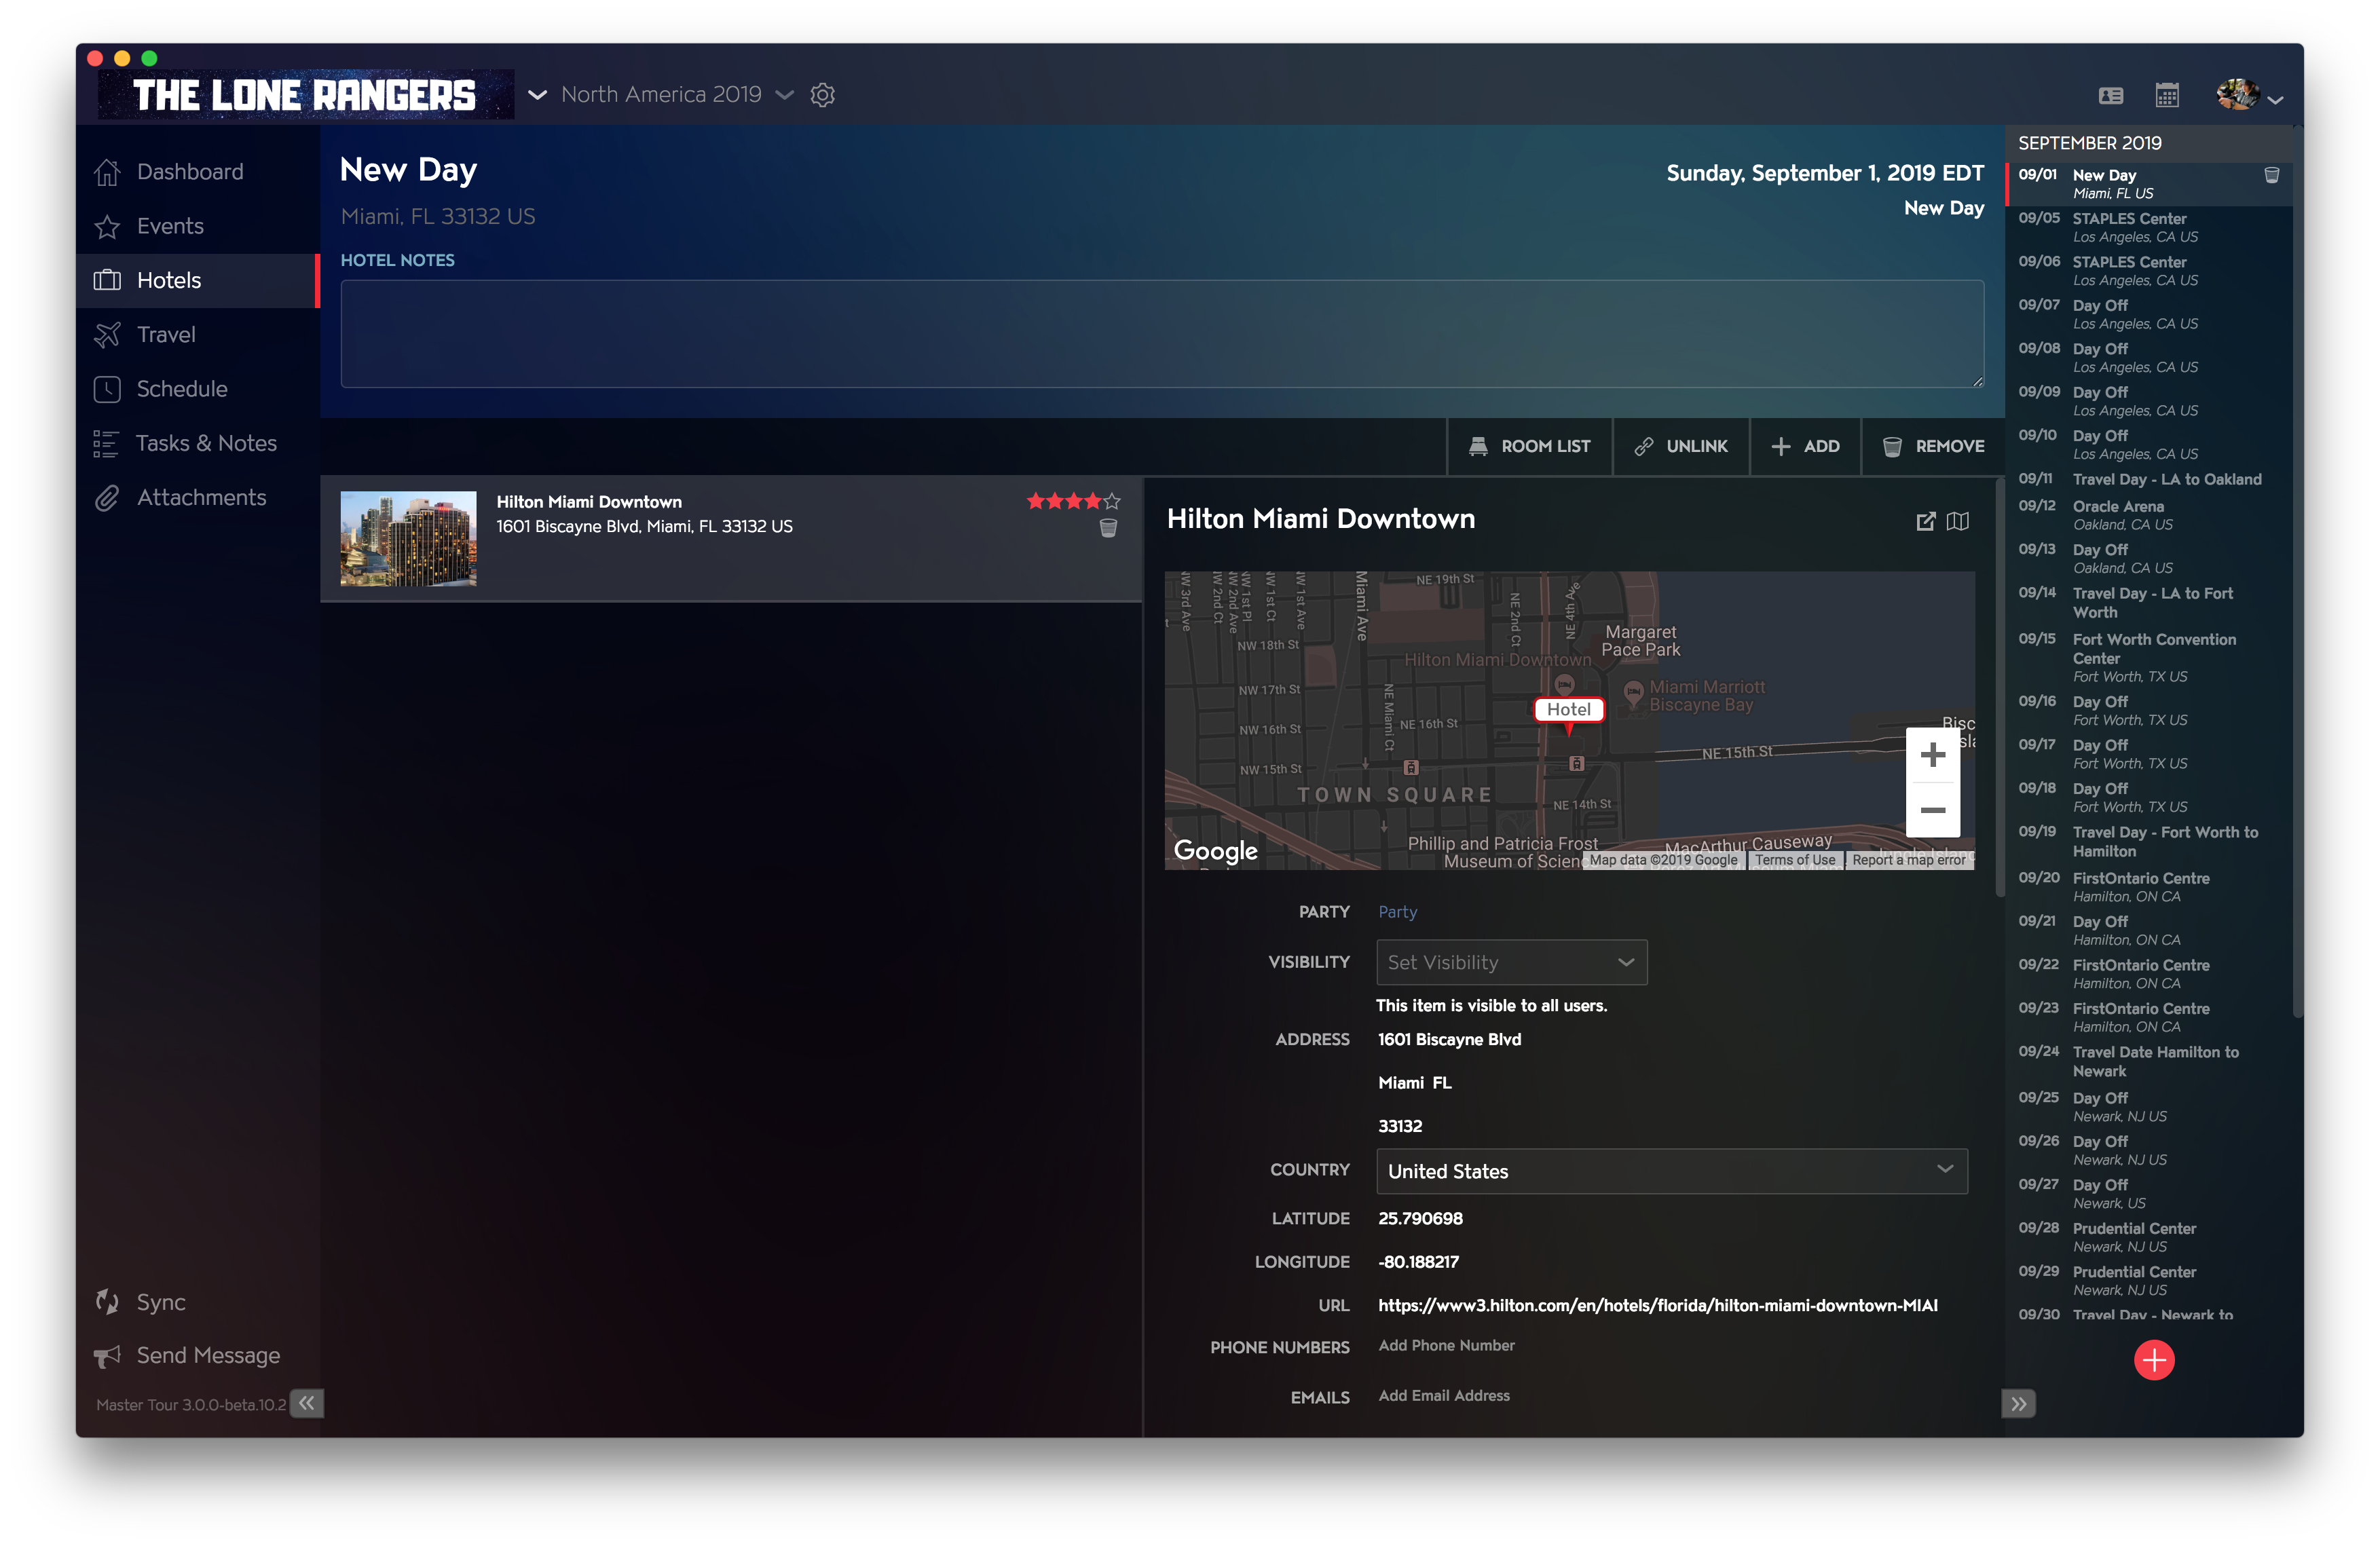Select 09/15 Fort Worth Convention Center day

click(2148, 657)
